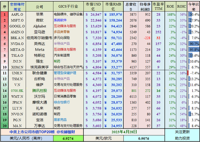The height and width of the screenshot is (142, 200).
Task: Click company name 微软
Action: (39, 20)
